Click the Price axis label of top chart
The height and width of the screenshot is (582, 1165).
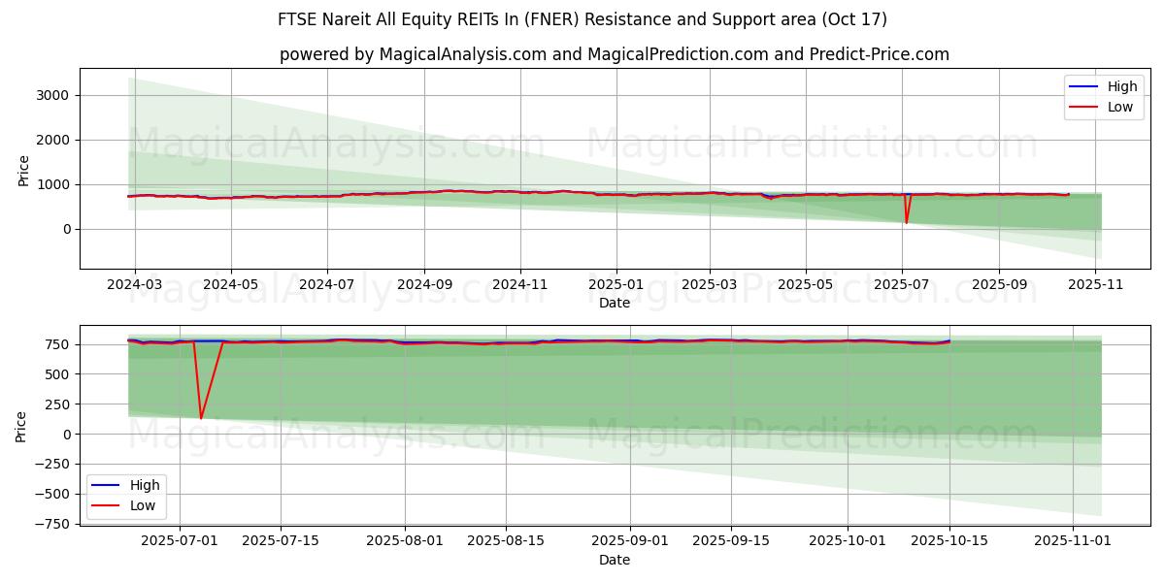pyautogui.click(x=24, y=169)
